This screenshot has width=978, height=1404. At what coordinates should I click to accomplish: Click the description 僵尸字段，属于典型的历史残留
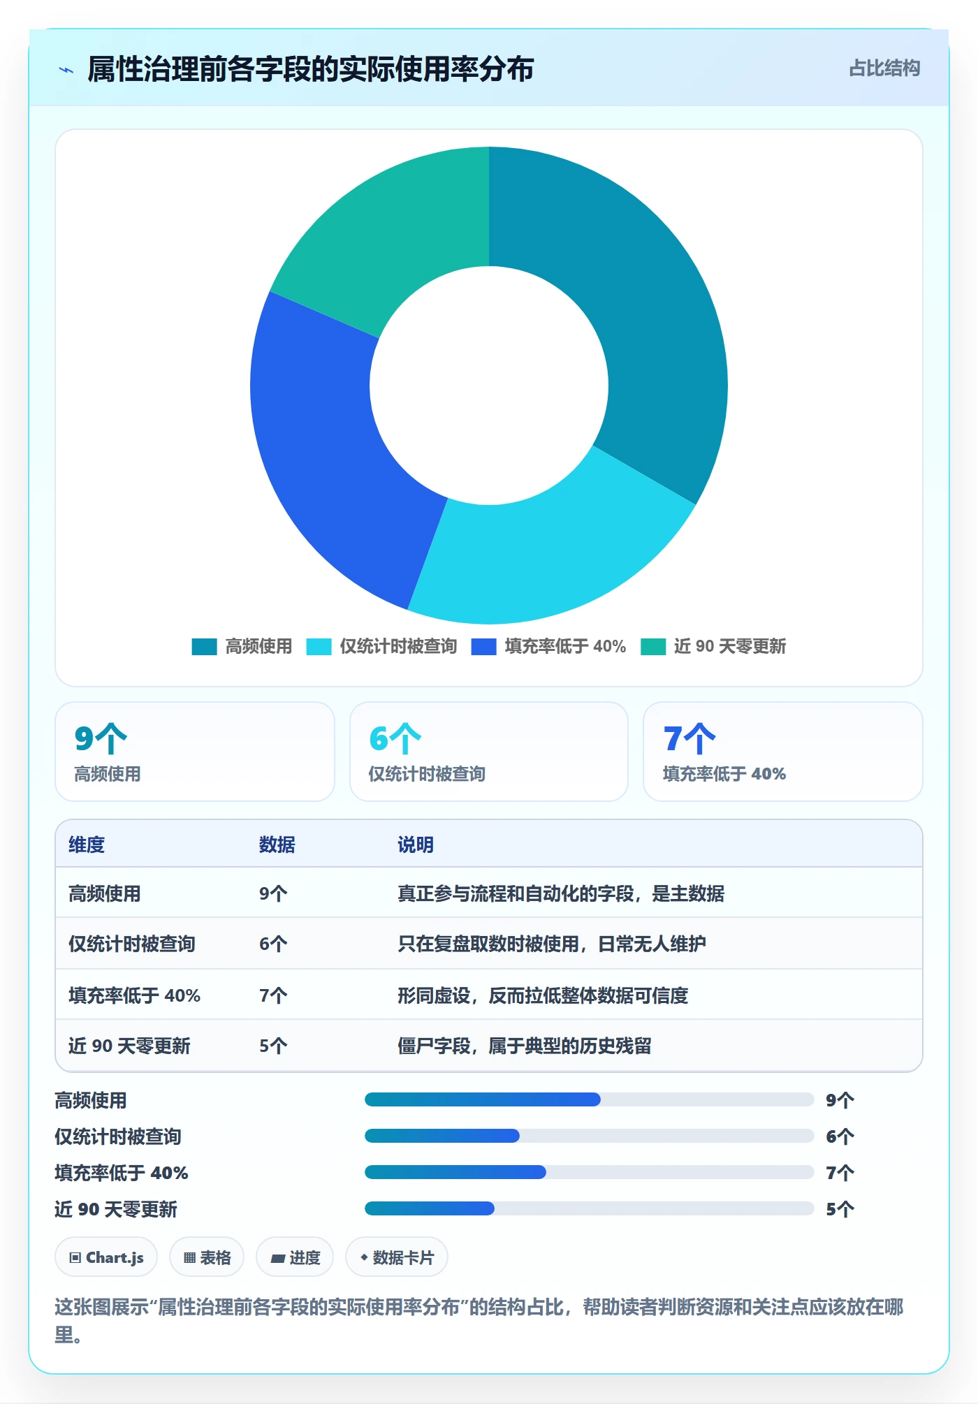coord(525,1046)
